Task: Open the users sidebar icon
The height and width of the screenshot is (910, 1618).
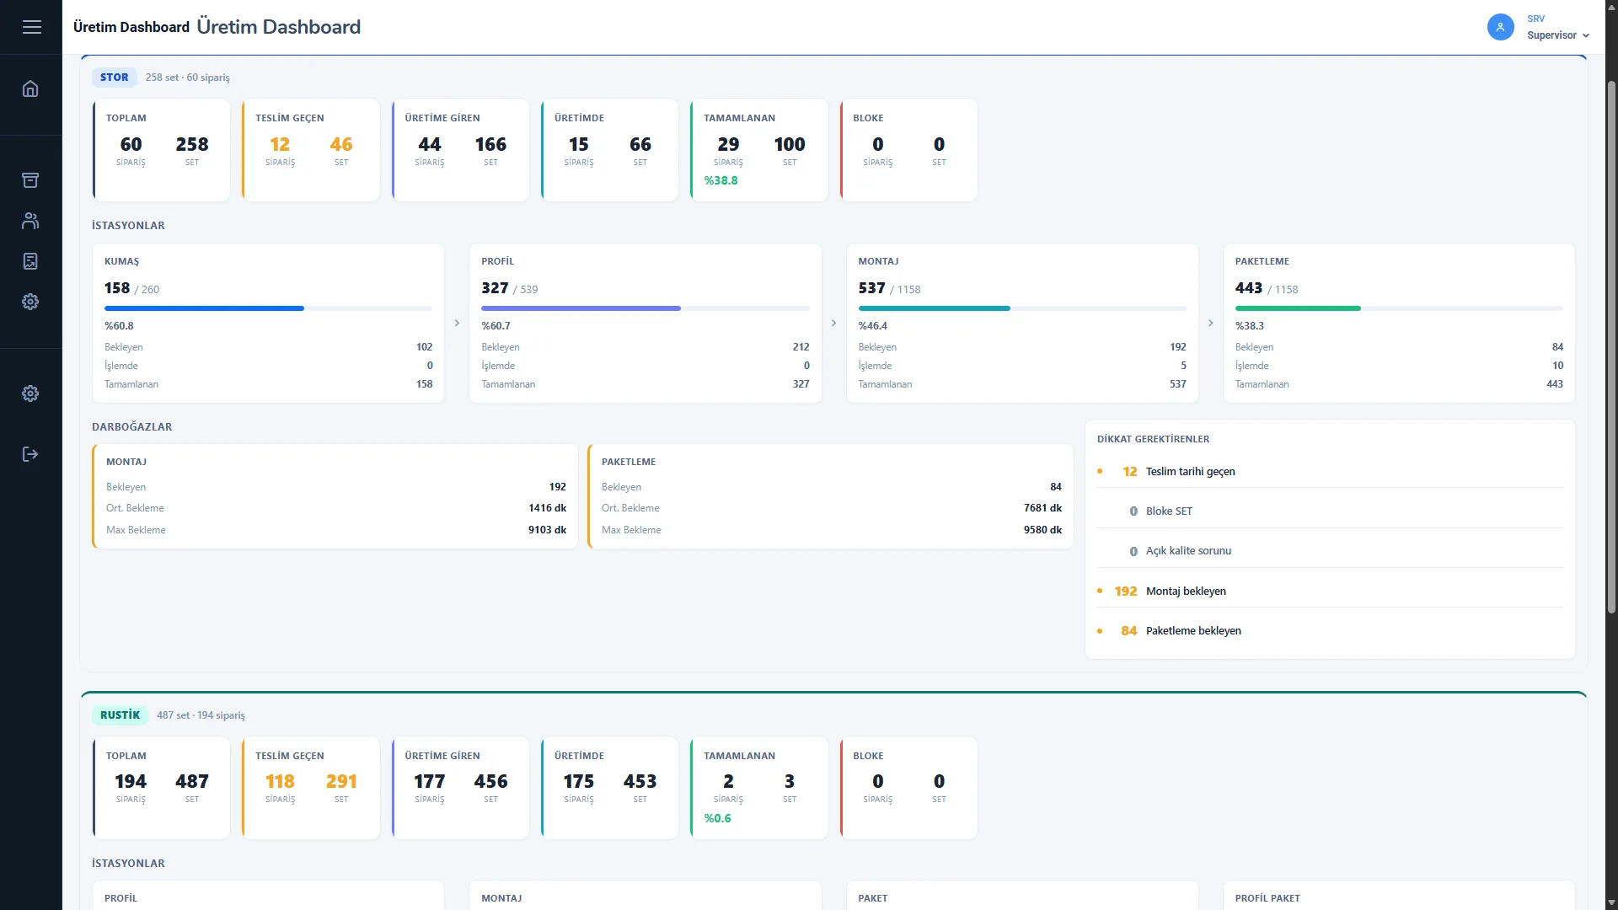Action: (30, 221)
